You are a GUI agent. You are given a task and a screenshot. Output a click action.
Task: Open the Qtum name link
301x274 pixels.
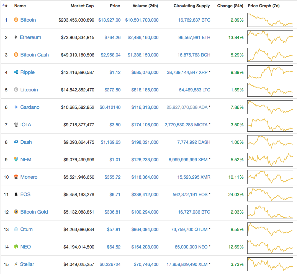[26, 229]
